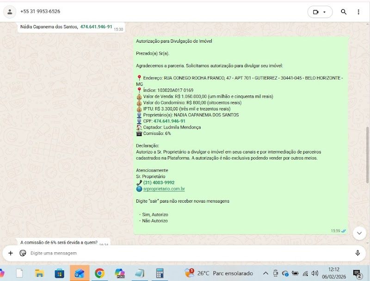The width and height of the screenshot is (370, 281).
Task: Click 'Valor de Venda: R$ 1.050.000,00' line
Action: [204, 96]
